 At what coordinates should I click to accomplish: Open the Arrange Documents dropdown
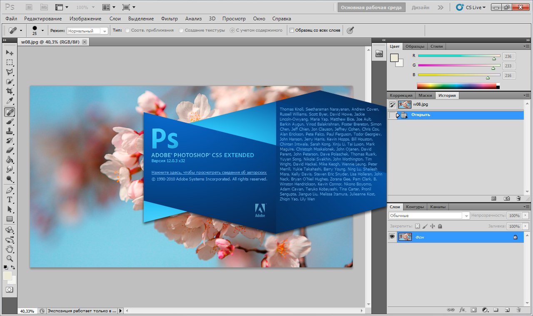(109, 7)
